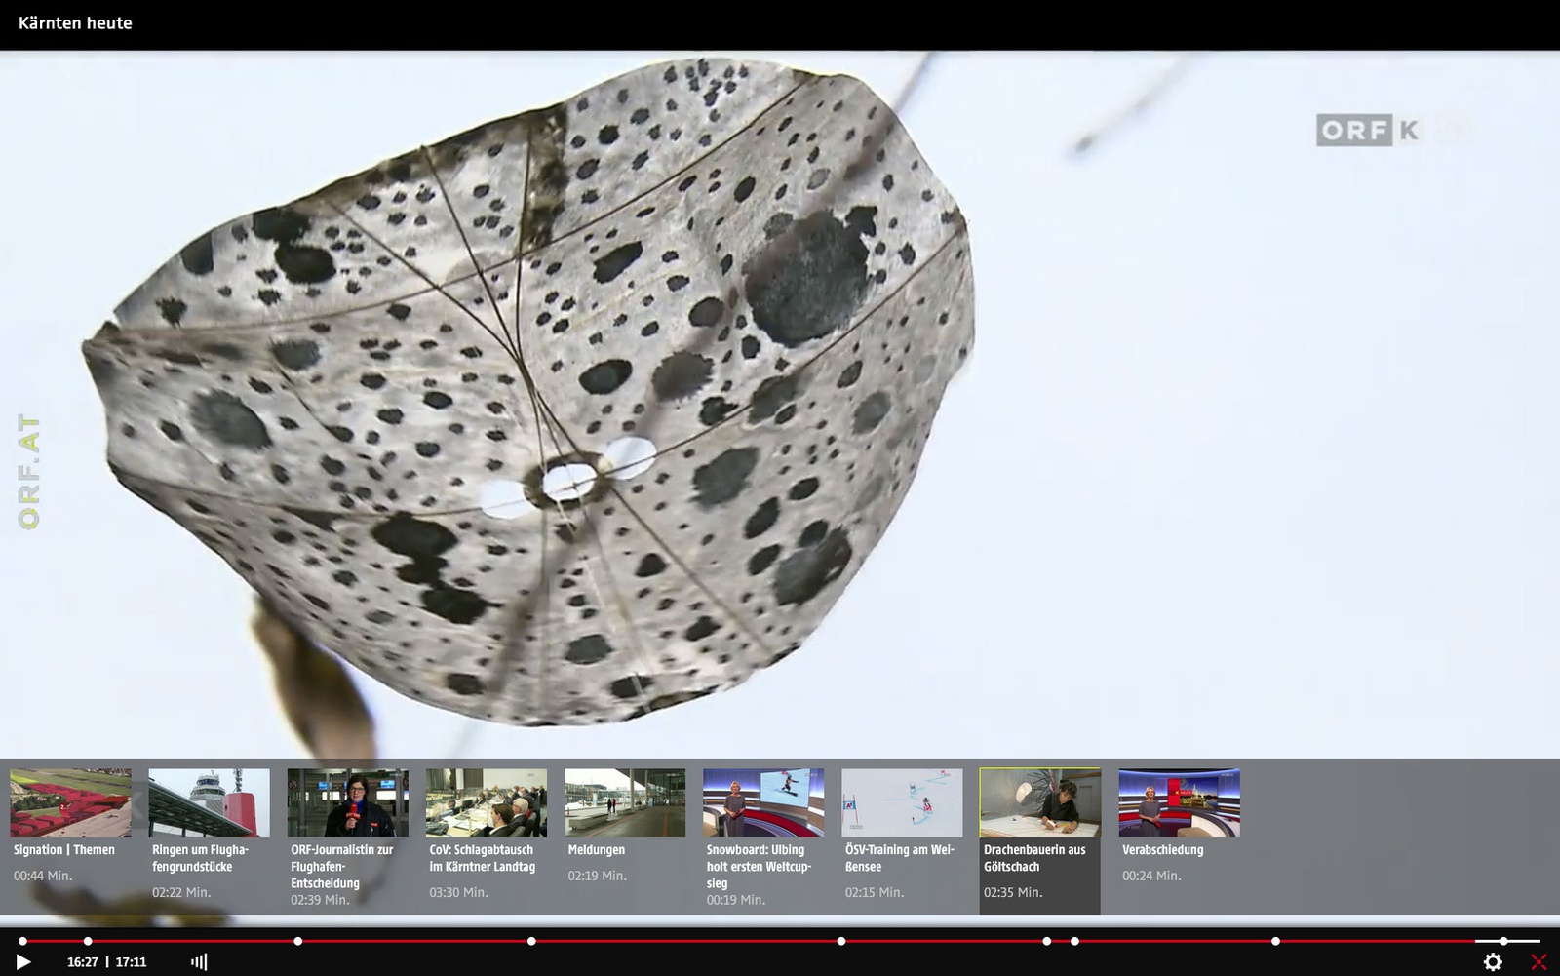Click the ORF.AT vertical watermark
1560x976 pixels.
point(29,473)
